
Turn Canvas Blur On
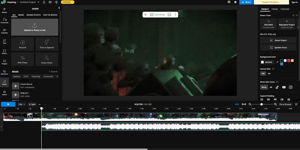click(269, 73)
